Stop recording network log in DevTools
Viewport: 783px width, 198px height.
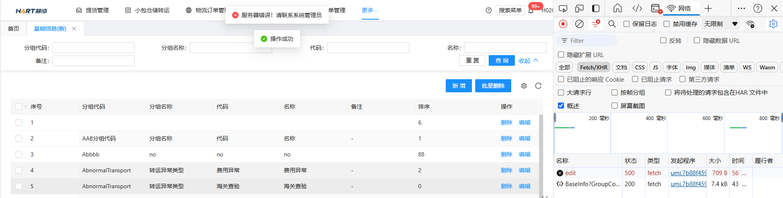563,24
